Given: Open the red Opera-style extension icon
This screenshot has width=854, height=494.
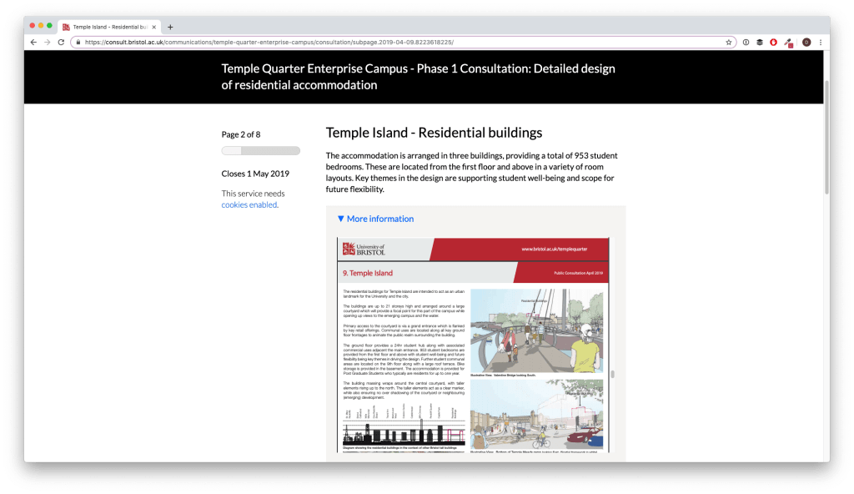Looking at the screenshot, I should (x=773, y=42).
